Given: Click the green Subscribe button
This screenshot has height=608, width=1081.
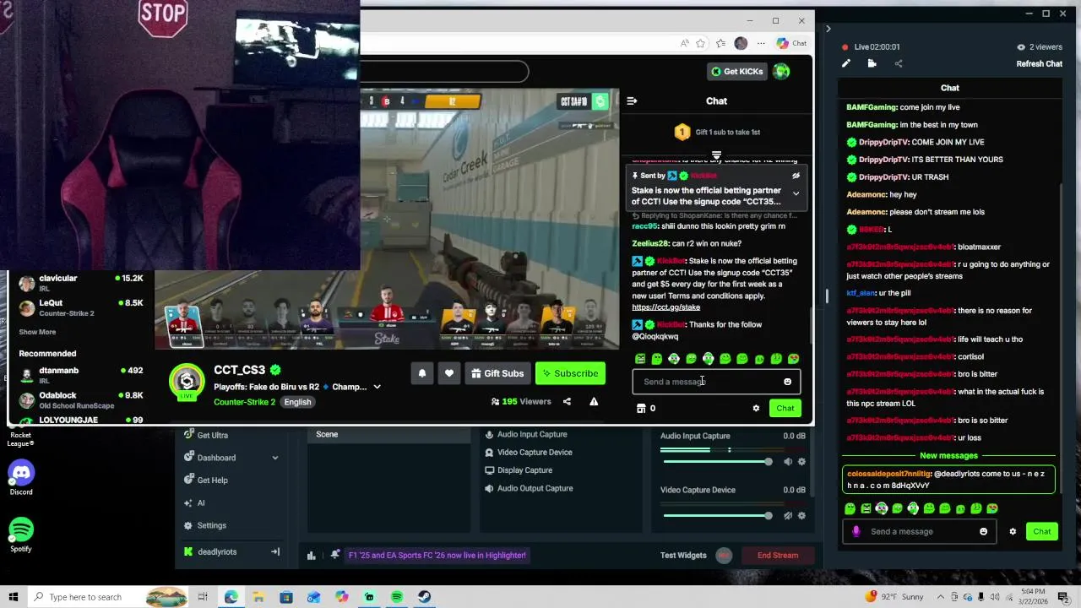Looking at the screenshot, I should click(x=570, y=373).
